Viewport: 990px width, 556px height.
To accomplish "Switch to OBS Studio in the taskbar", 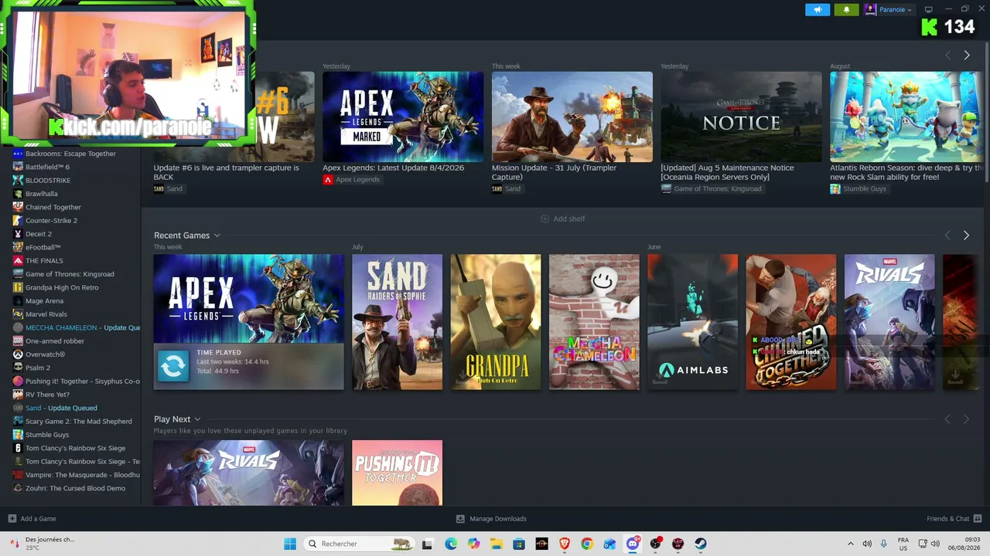I will [x=655, y=544].
